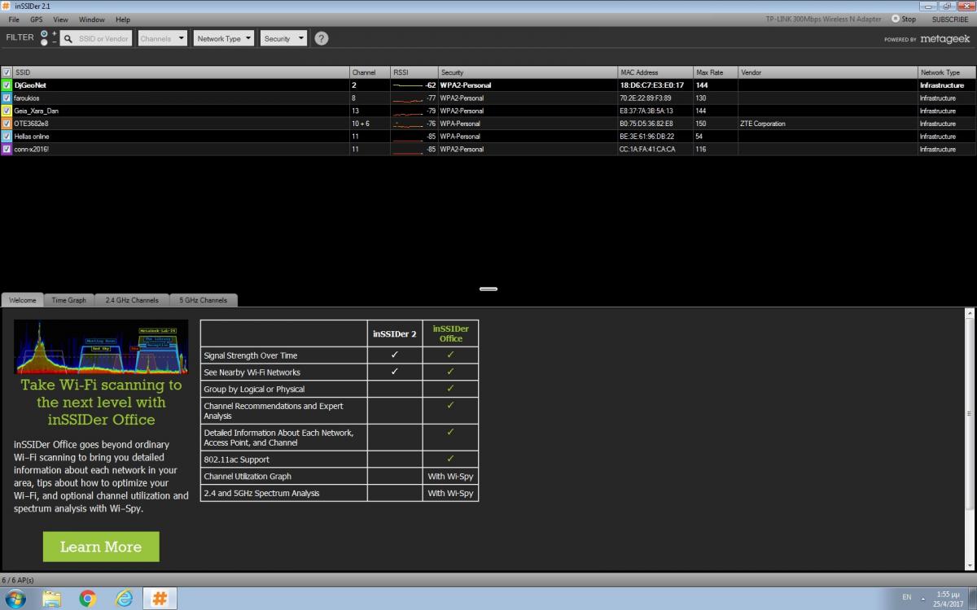Sort the table by the SSID column header
Image resolution: width=977 pixels, height=610 pixels.
pos(181,72)
